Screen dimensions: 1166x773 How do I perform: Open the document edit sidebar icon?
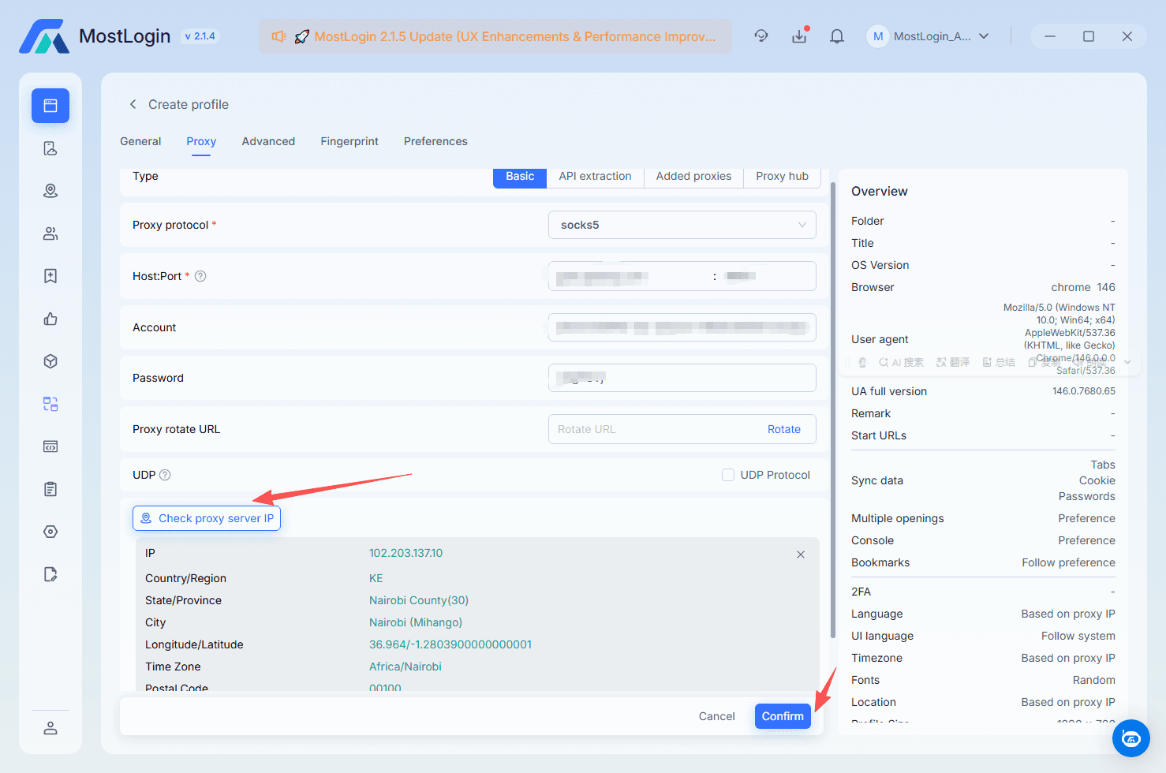pyautogui.click(x=50, y=574)
